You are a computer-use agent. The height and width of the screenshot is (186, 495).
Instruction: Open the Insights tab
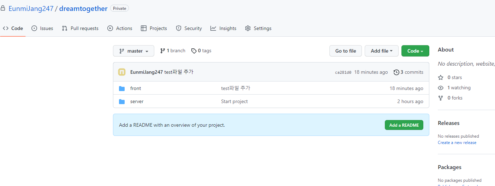[223, 28]
